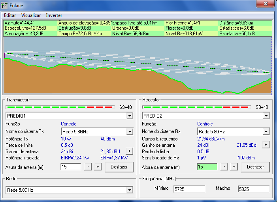Expand the Rede 5.8GHz network dropdown
The image size is (277, 202).
tap(129, 190)
